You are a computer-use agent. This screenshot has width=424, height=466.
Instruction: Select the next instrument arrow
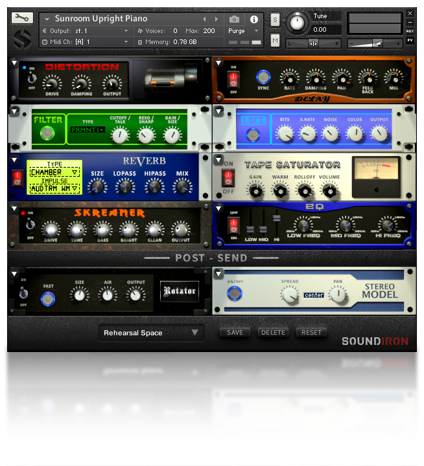click(217, 19)
